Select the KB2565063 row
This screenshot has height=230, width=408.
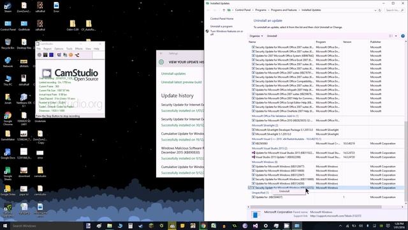[x=326, y=143]
